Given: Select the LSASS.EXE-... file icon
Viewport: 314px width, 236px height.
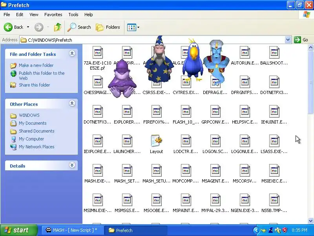Looking at the screenshot, I should tap(274, 141).
